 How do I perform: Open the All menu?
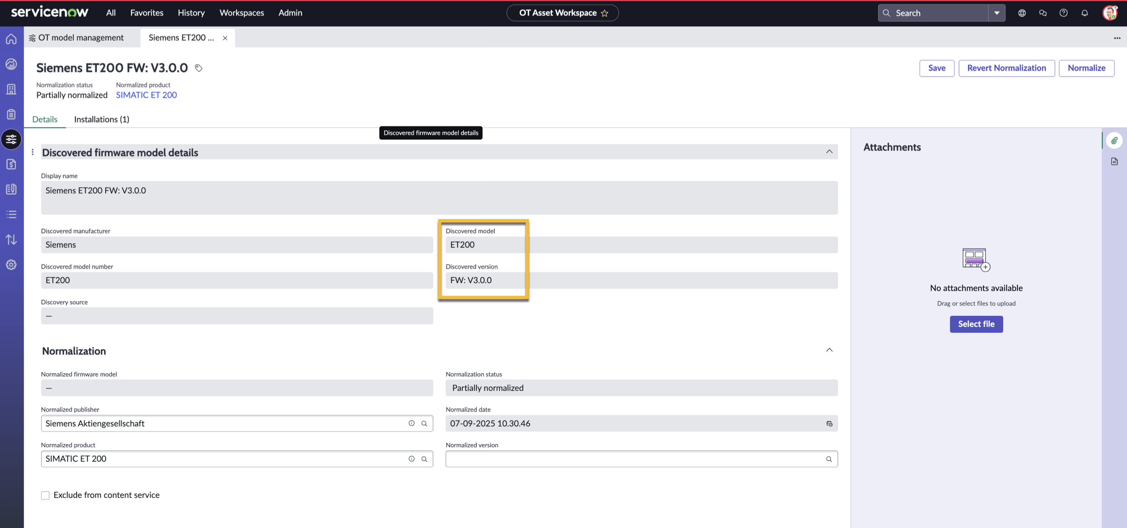tap(111, 13)
